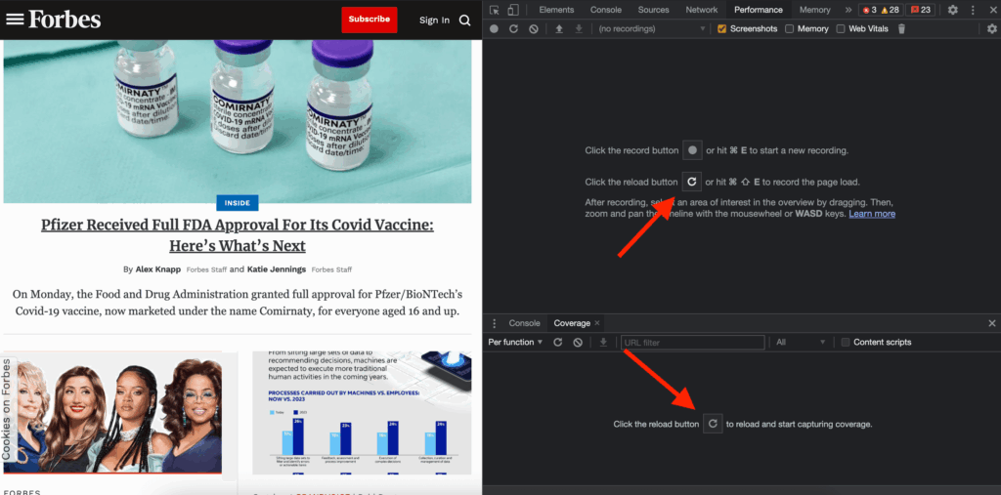Click the Coverage toolbar clear icon

point(578,343)
